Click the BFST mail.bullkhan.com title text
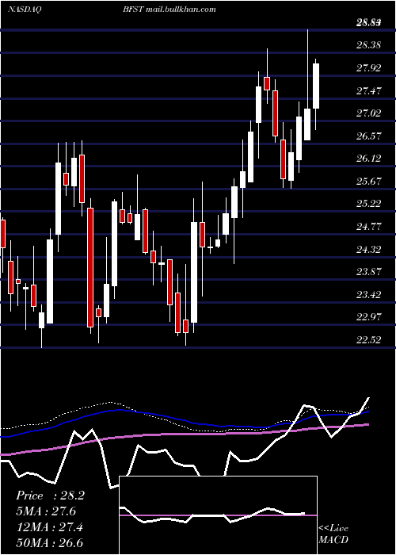Image resolution: width=396 pixels, height=555 pixels. 169,10
